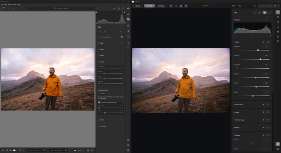The height and width of the screenshot is (153, 281).
Task: Click the share/export icon in Lightroom
Action: (119, 9)
